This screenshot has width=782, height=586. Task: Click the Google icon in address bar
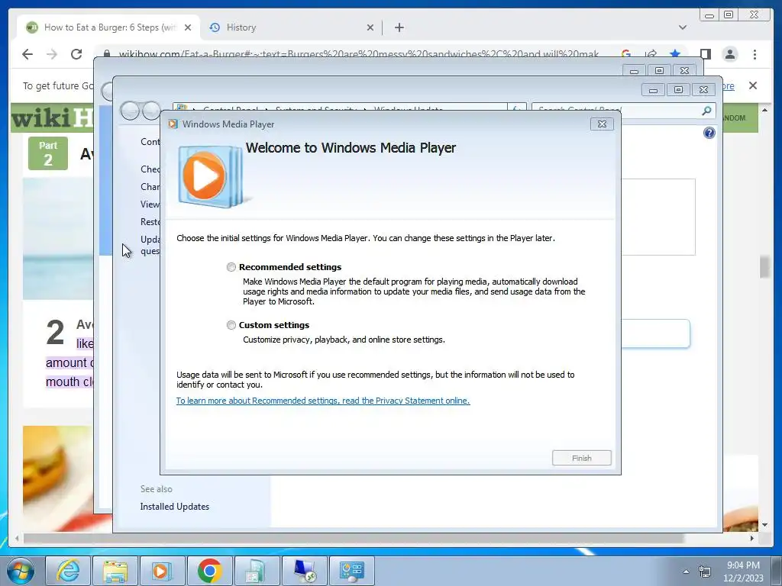626,54
